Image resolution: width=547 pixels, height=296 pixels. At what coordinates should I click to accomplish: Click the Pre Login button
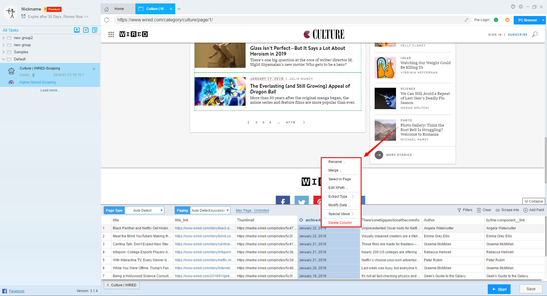(482, 20)
